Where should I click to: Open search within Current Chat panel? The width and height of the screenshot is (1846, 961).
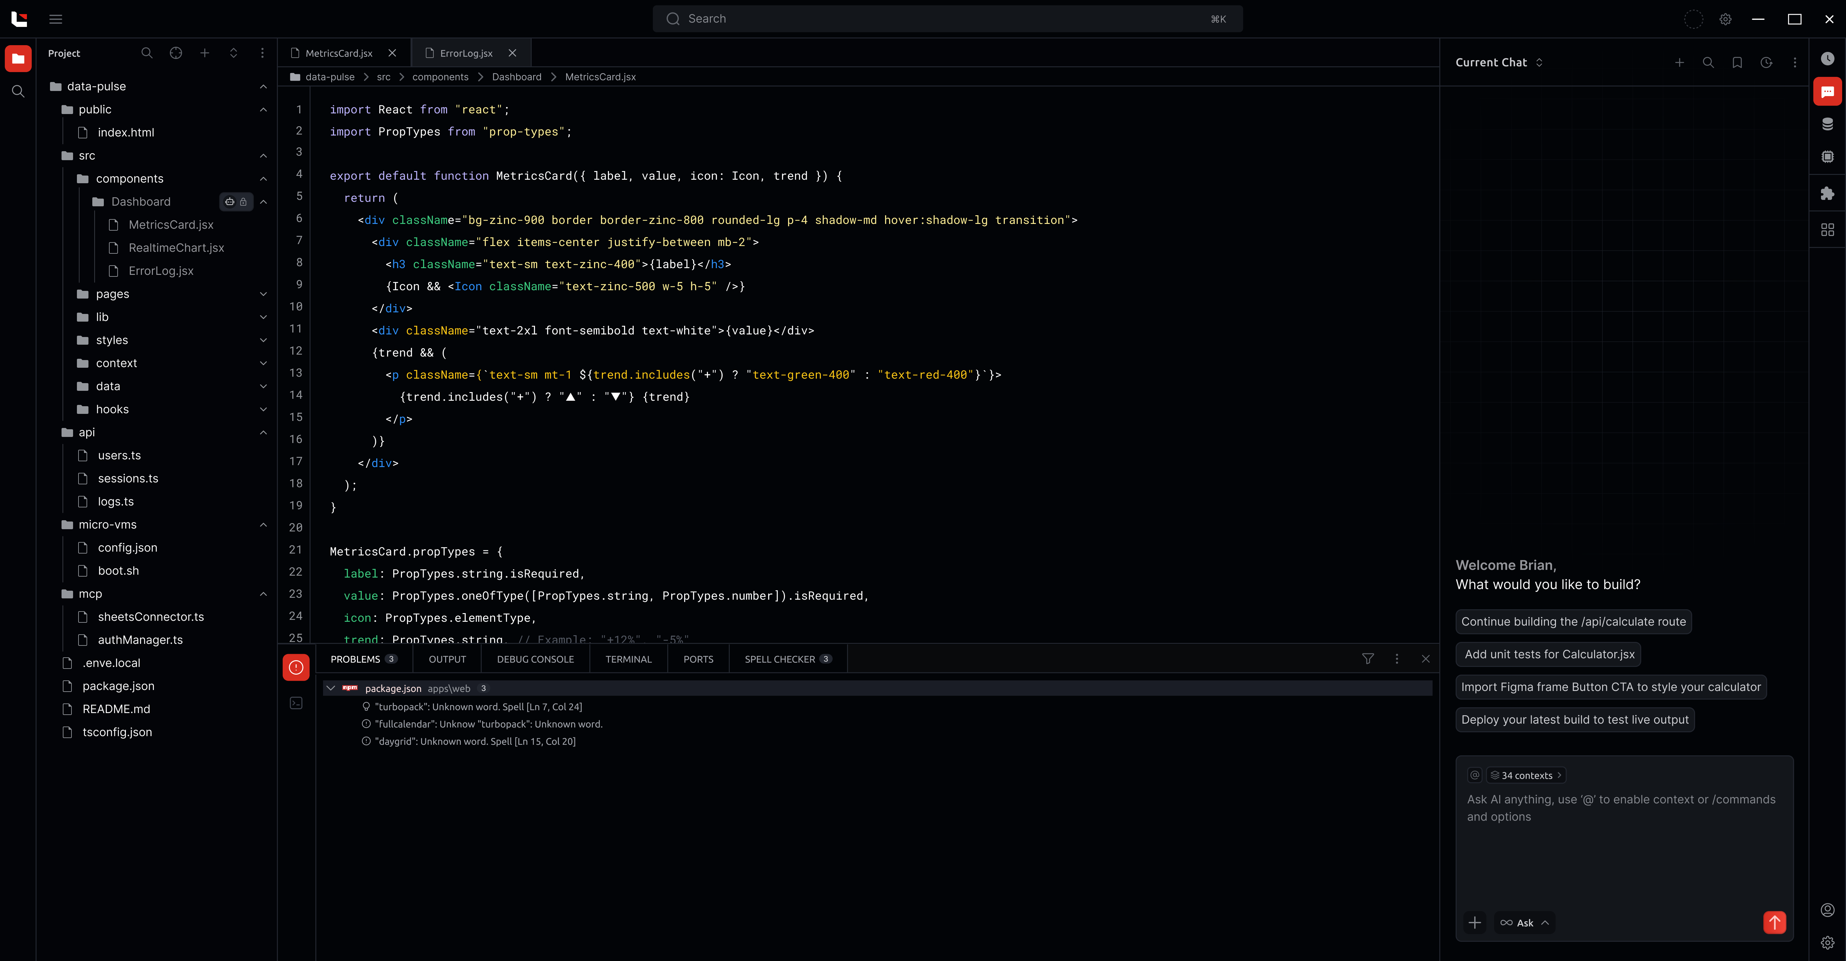(x=1709, y=63)
